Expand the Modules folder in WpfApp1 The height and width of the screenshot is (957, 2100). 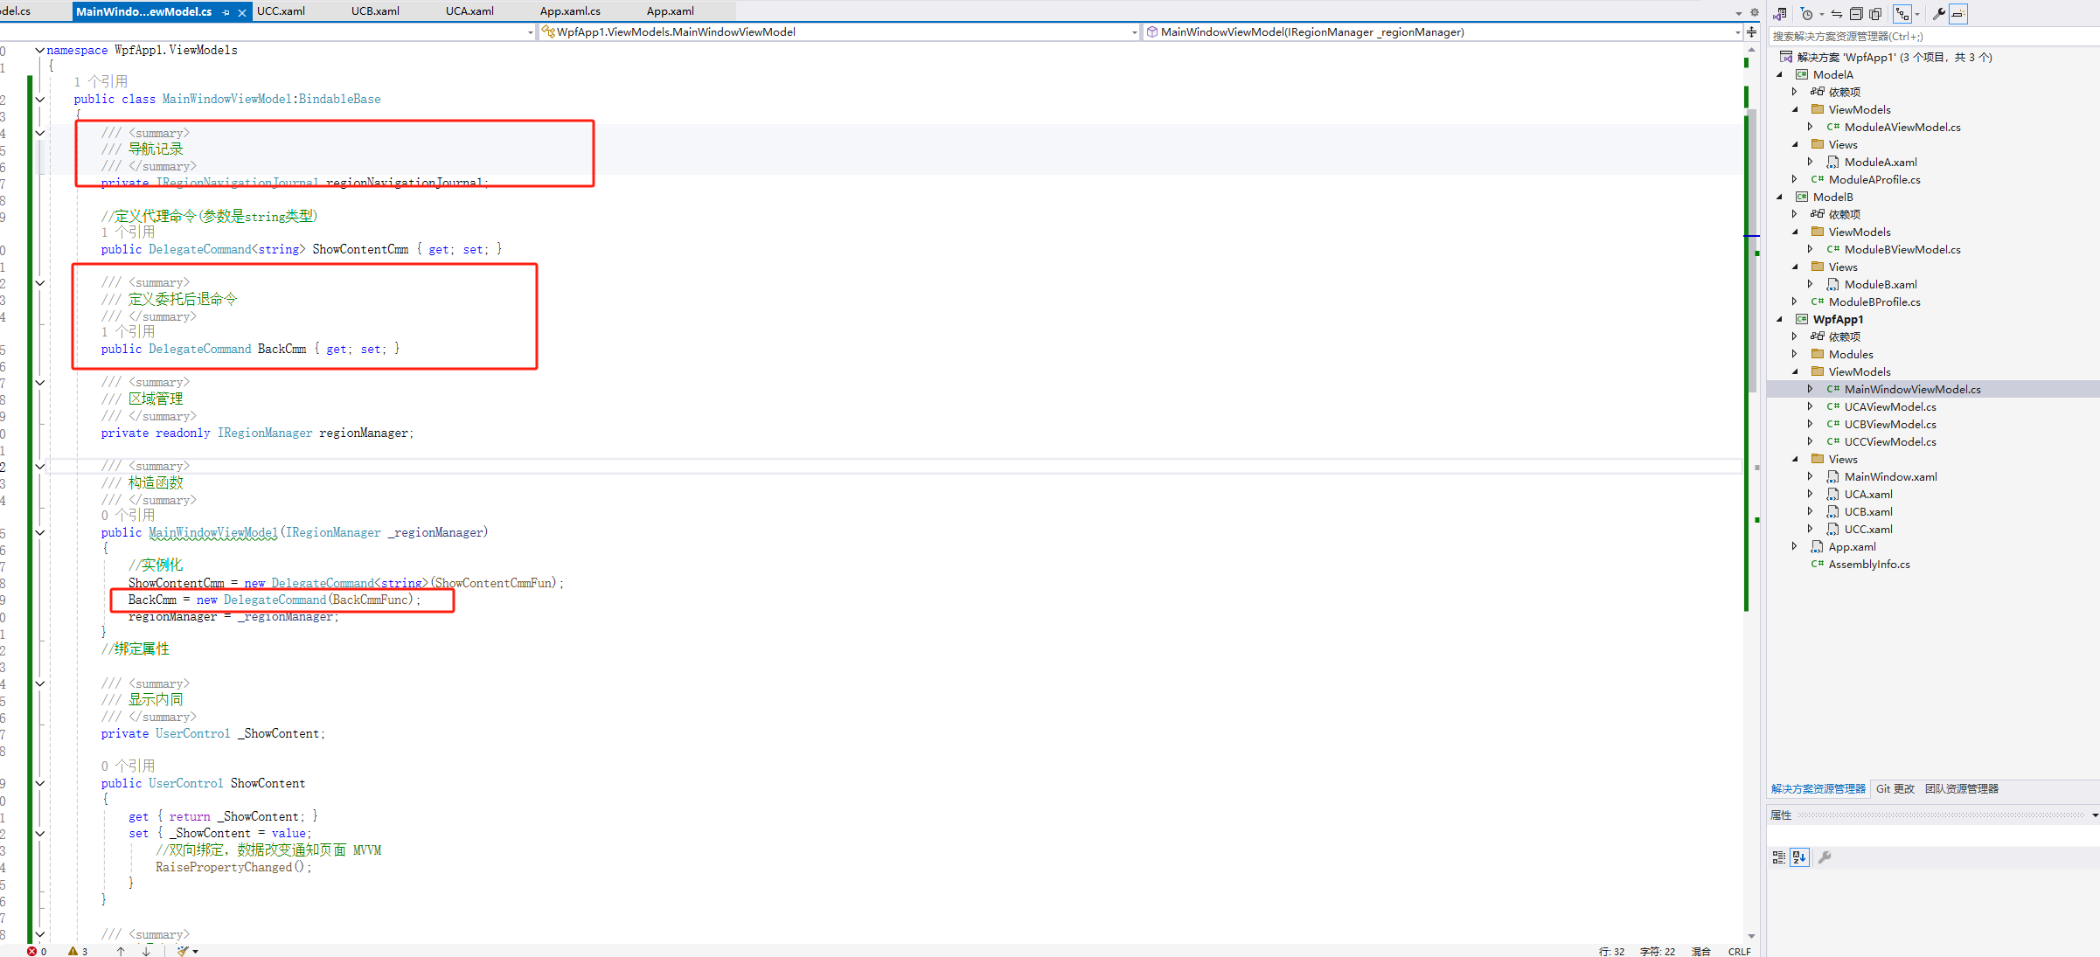(1795, 354)
